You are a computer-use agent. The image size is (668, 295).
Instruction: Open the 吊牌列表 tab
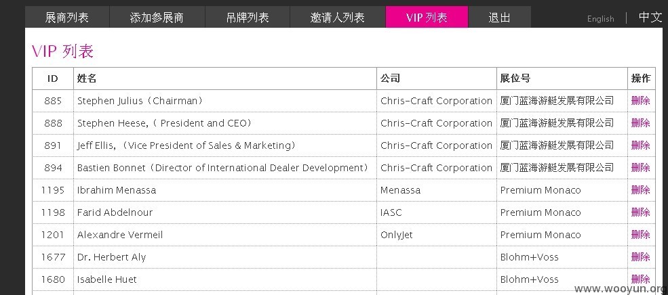point(248,18)
